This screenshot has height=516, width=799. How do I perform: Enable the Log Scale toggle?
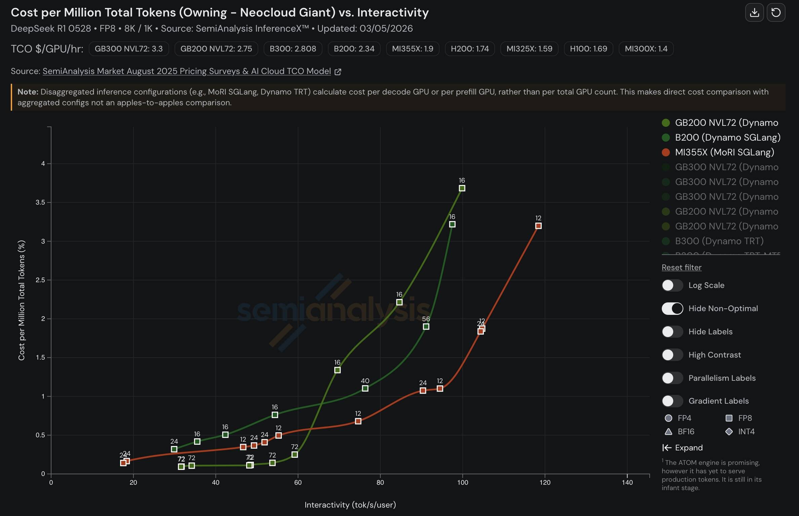tap(672, 285)
